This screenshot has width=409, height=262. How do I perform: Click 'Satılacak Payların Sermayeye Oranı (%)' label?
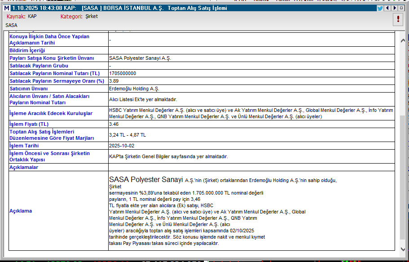click(57, 81)
